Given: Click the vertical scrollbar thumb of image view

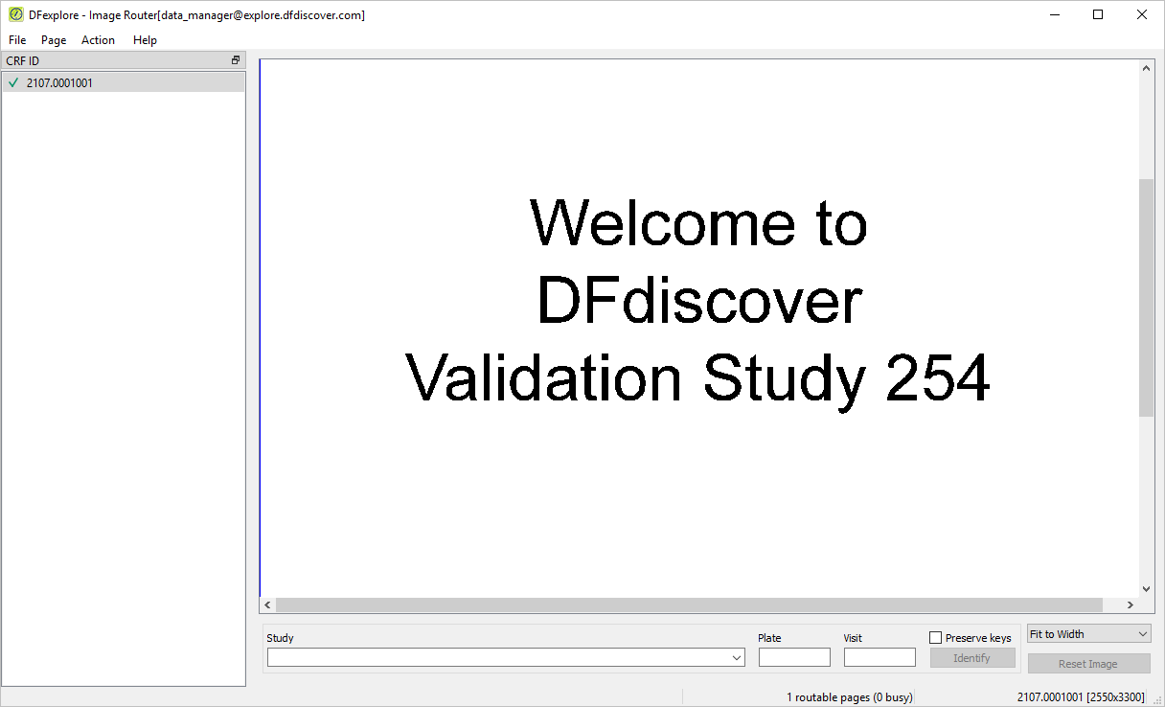Looking at the screenshot, I should point(1146,297).
